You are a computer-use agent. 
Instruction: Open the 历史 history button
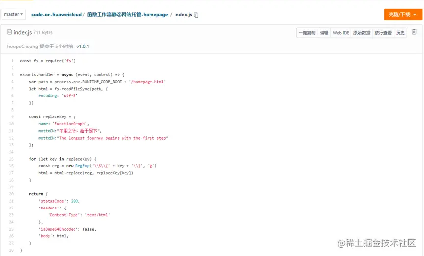tap(400, 33)
